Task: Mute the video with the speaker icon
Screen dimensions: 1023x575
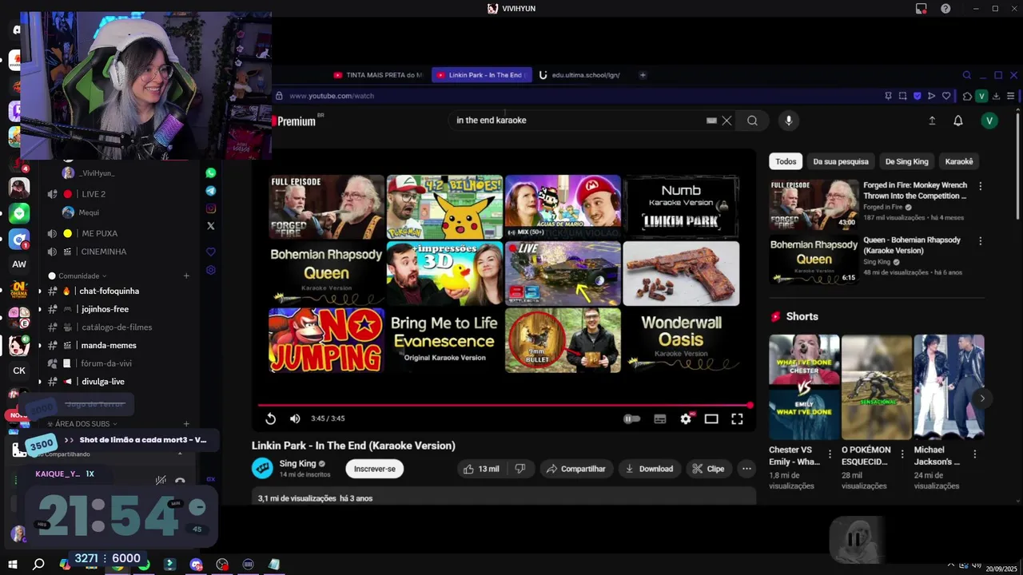Action: [x=295, y=418]
